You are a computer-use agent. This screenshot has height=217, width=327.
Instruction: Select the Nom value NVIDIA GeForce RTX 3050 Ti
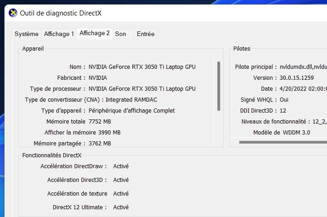coord(142,67)
